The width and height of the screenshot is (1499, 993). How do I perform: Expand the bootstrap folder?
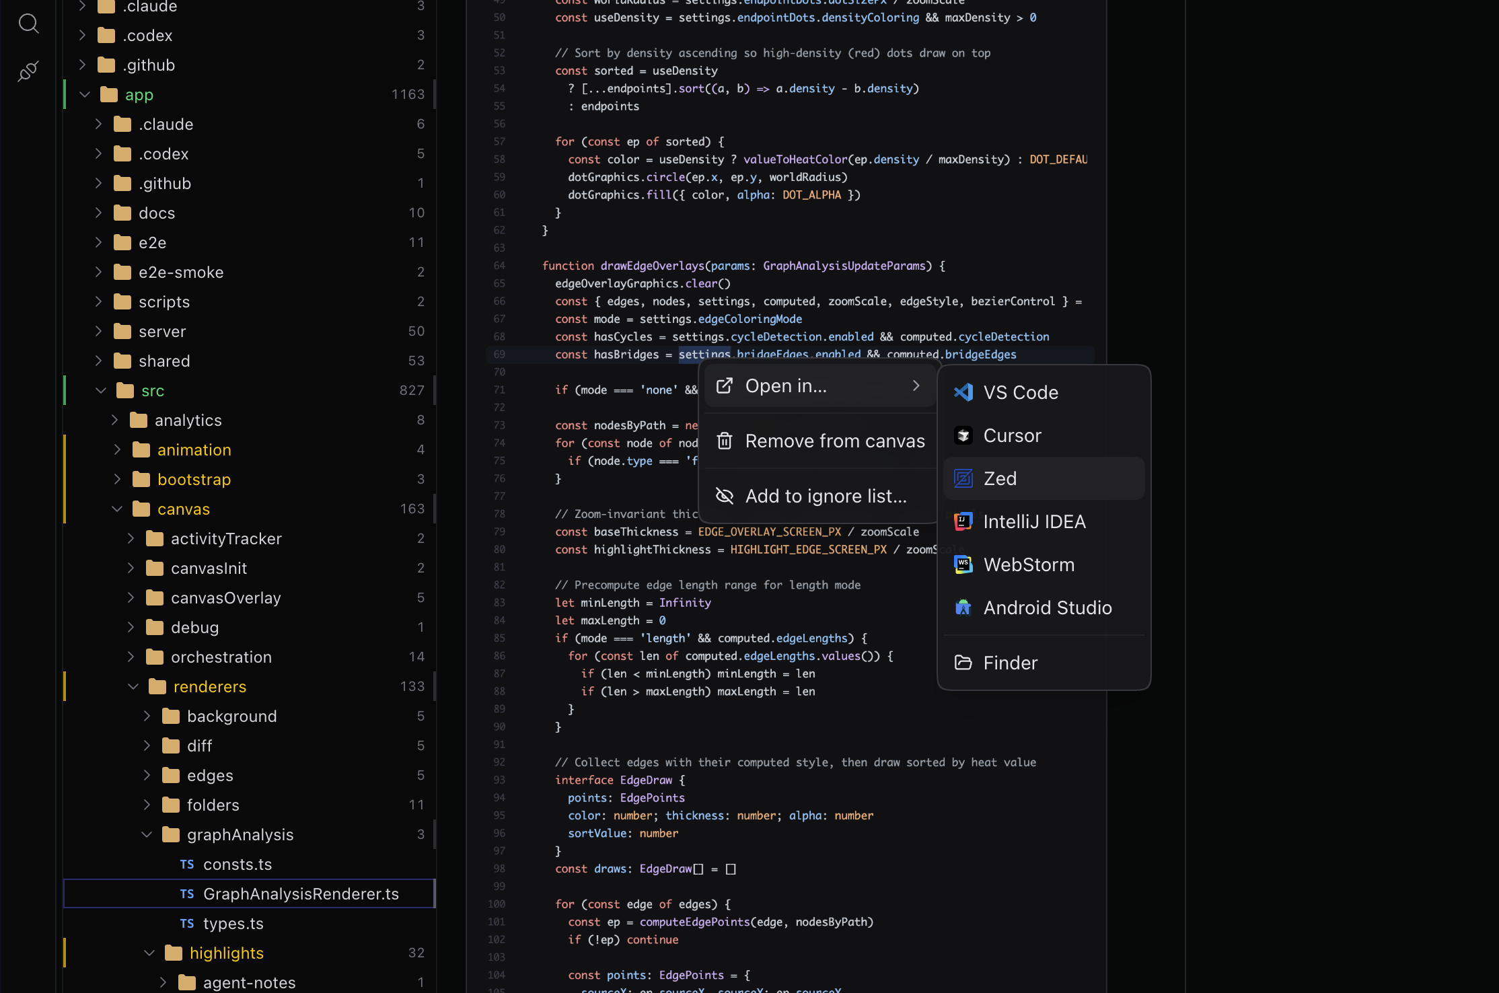pyautogui.click(x=117, y=480)
